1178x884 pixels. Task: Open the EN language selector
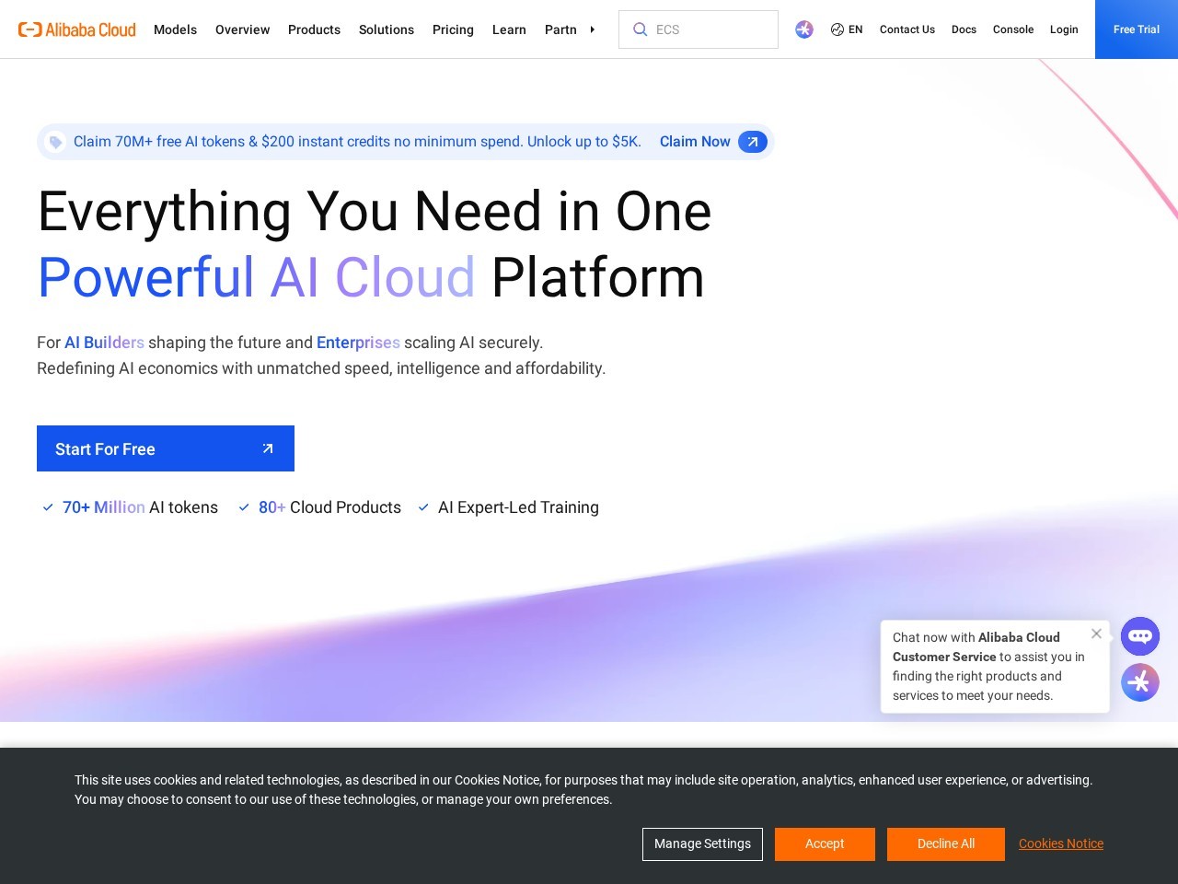[847, 29]
